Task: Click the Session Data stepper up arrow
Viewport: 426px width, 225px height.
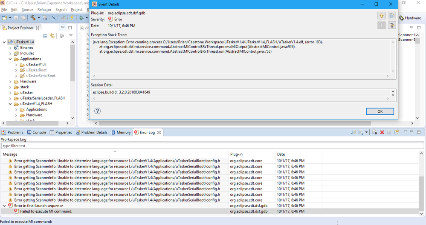Action: 393,91
